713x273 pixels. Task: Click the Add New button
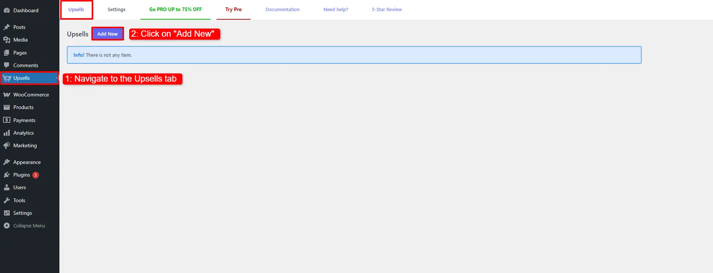click(107, 34)
